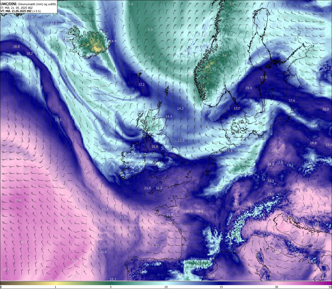Viewport: 332px width, 289px height.
Task: Click the 13.6 value near Sardinia
Action: 268,278
